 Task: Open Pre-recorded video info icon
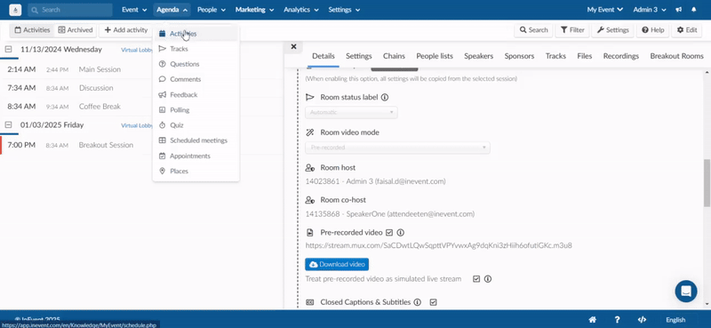click(x=401, y=232)
